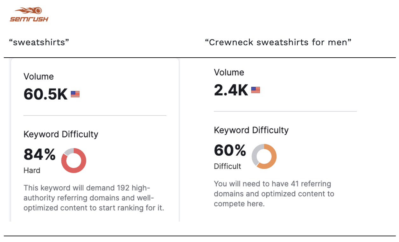Select the "sweatshirts" keyword heading
Screen dimensions: 399x242
[x=39, y=42]
